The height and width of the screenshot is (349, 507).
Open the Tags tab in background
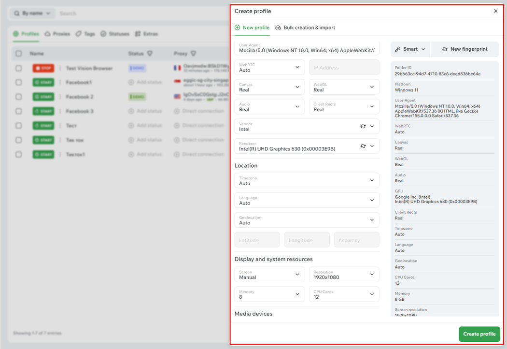pyautogui.click(x=85, y=34)
